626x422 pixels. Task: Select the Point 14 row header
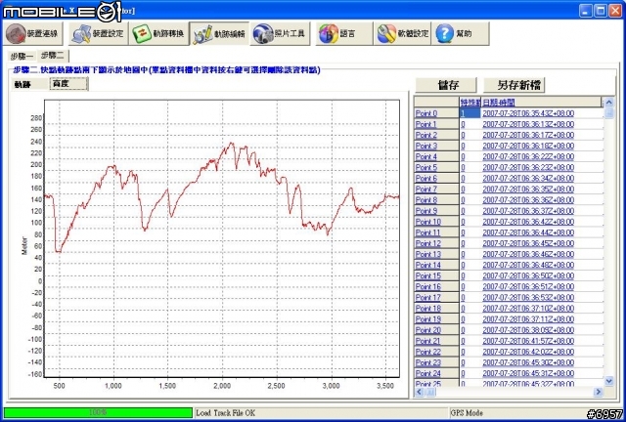pos(436,265)
